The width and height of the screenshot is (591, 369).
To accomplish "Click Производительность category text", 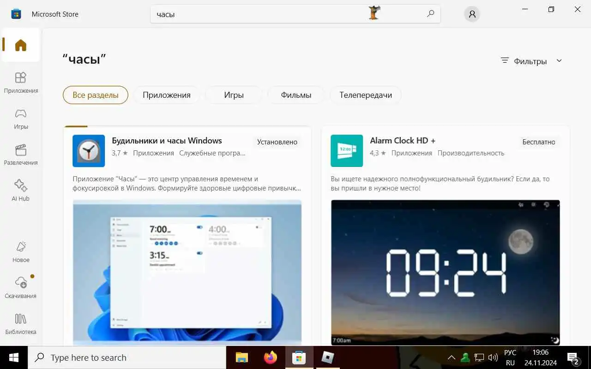I will pyautogui.click(x=471, y=153).
